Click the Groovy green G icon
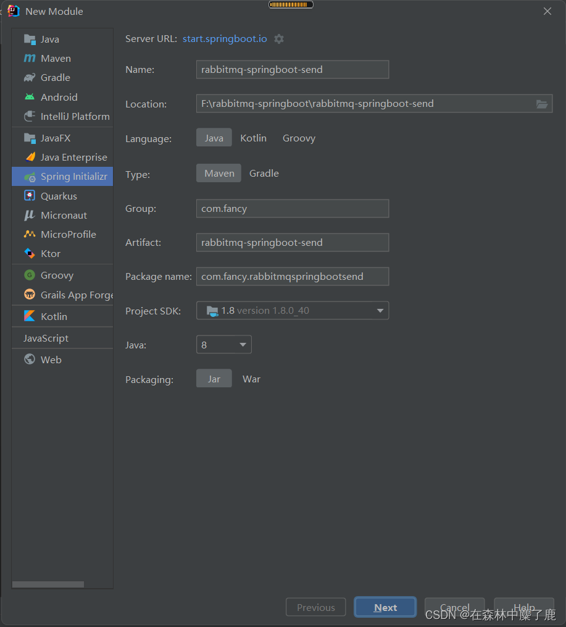The image size is (566, 627). [x=30, y=275]
